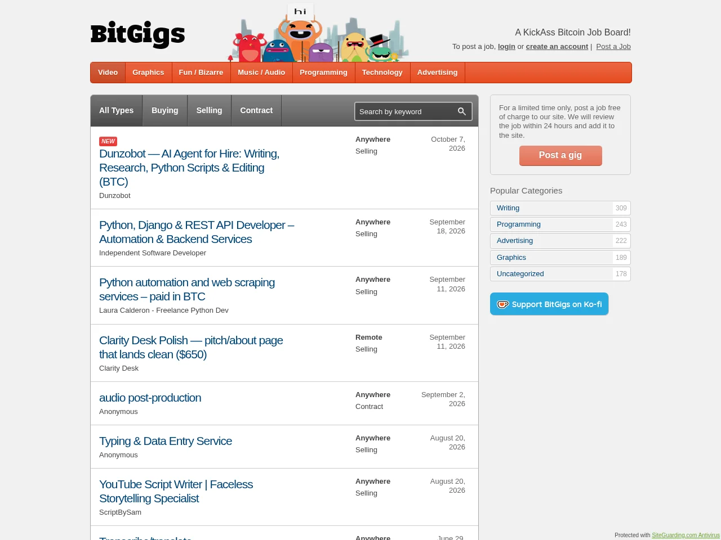Viewport: 721px width, 540px height.
Task: Click the NEW badge on Dunzobot listing
Action: [108, 141]
